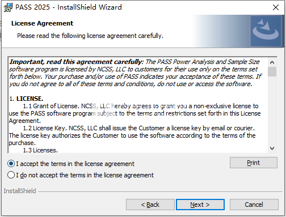
Task: Click the "1.3 Licenses." line in the text box
Action: 40,150
